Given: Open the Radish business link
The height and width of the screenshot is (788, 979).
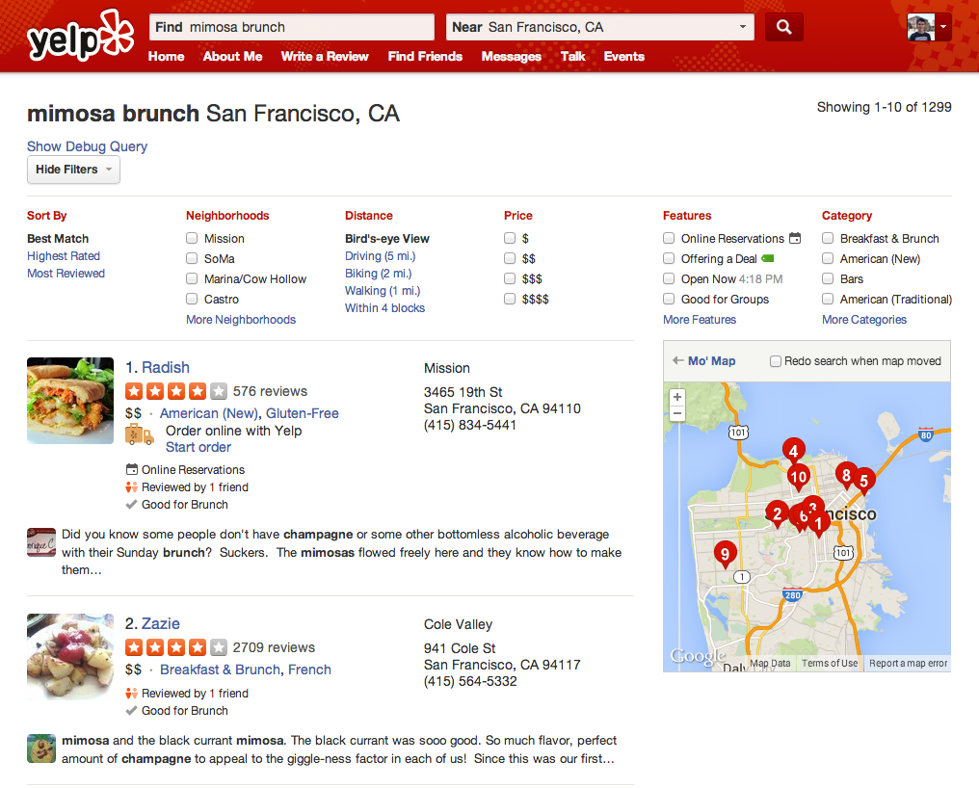Looking at the screenshot, I should coord(166,367).
